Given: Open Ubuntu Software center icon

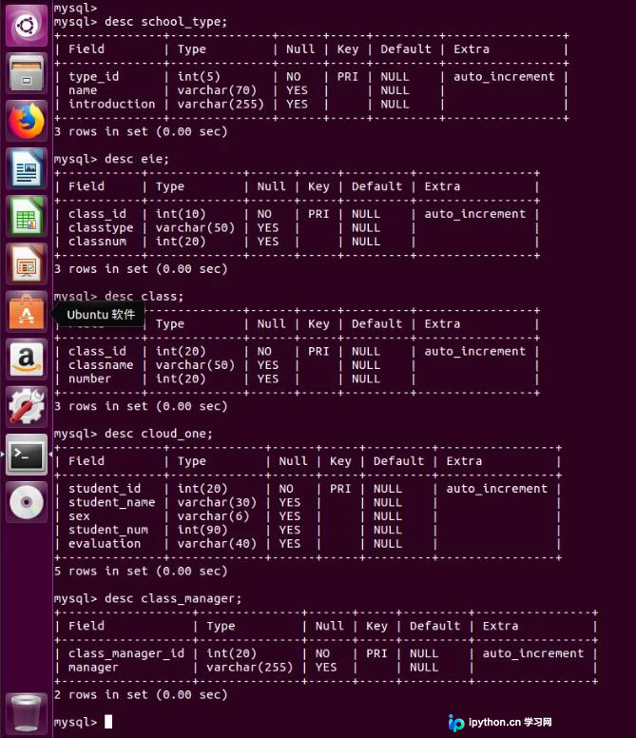Looking at the screenshot, I should coord(27,312).
